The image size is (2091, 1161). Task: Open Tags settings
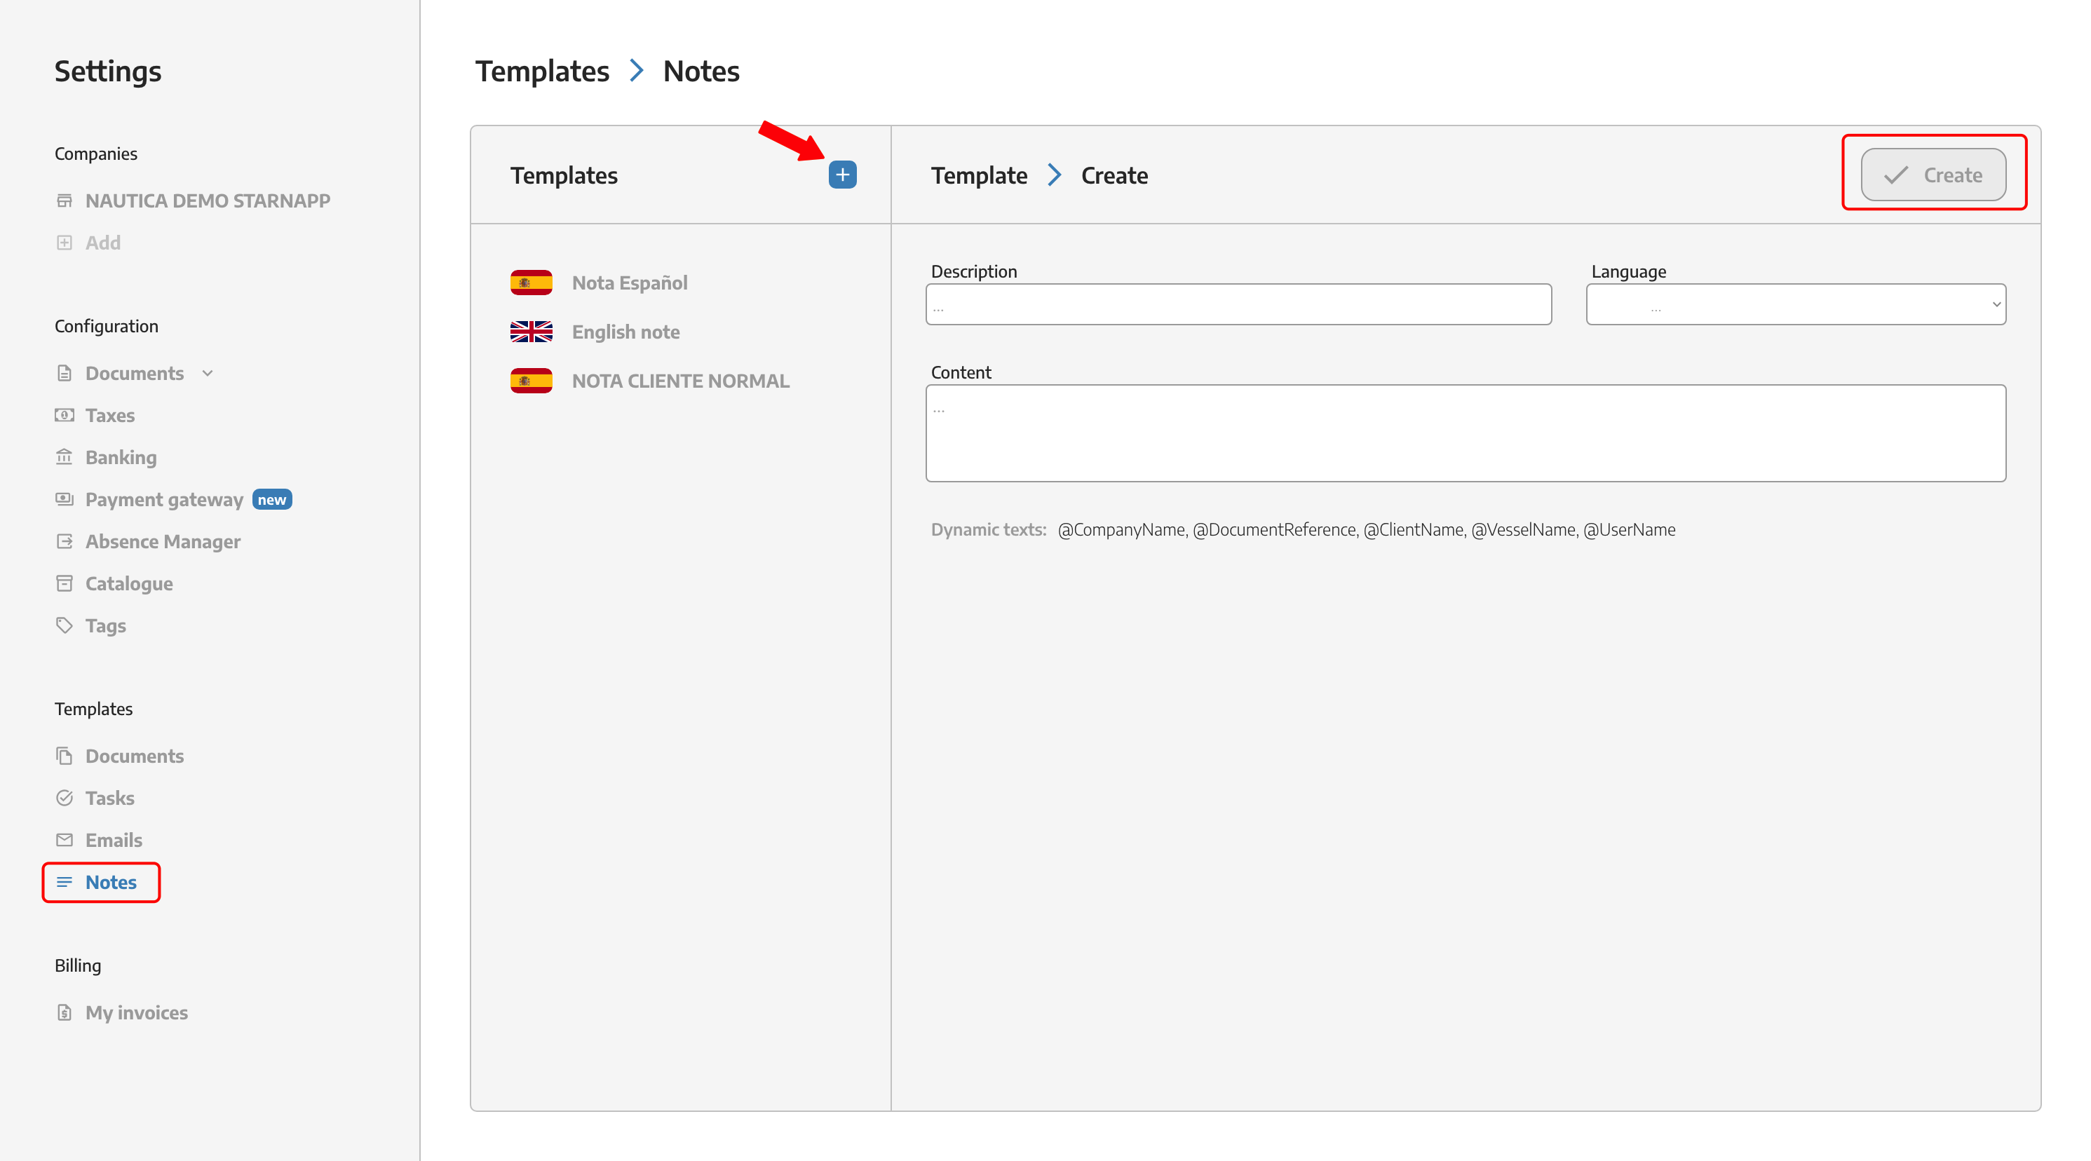pyautogui.click(x=105, y=625)
